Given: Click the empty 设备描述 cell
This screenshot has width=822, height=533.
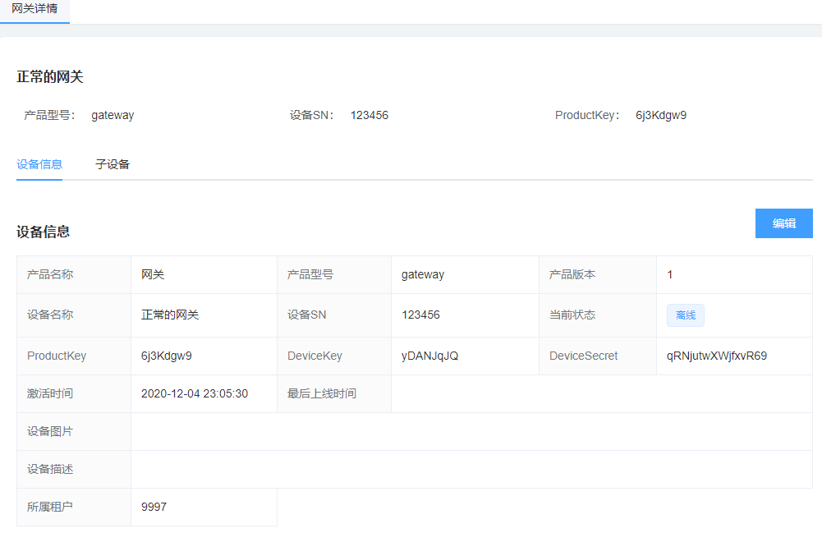Looking at the screenshot, I should click(x=471, y=469).
